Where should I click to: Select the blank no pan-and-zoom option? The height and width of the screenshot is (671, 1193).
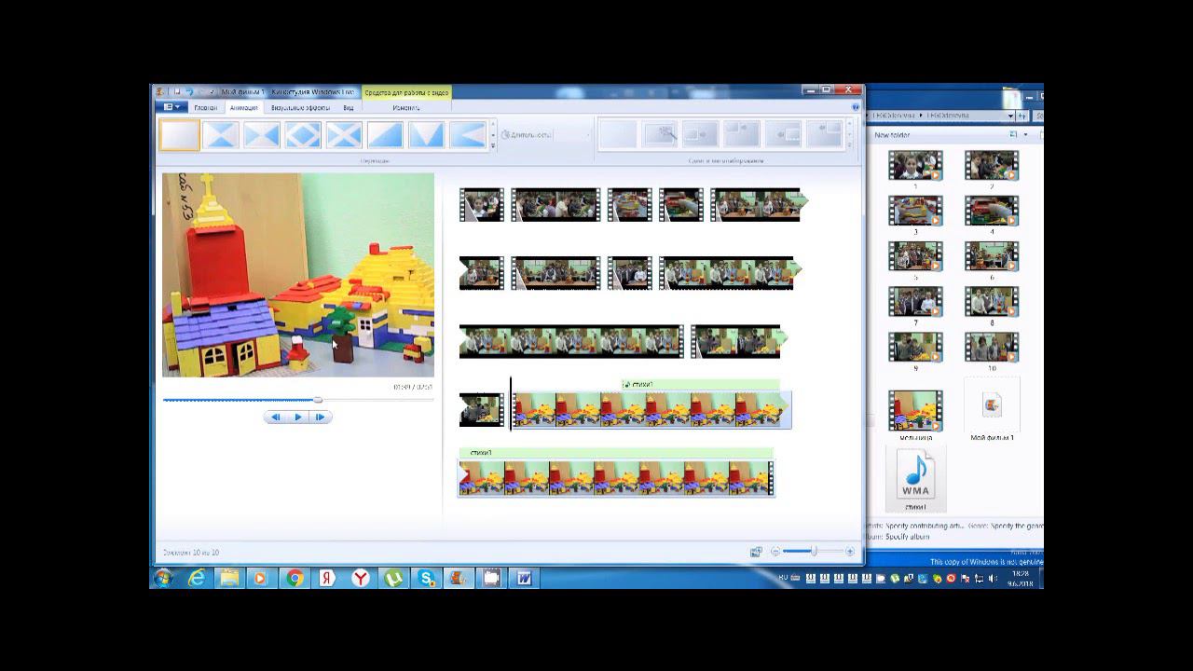tap(618, 134)
